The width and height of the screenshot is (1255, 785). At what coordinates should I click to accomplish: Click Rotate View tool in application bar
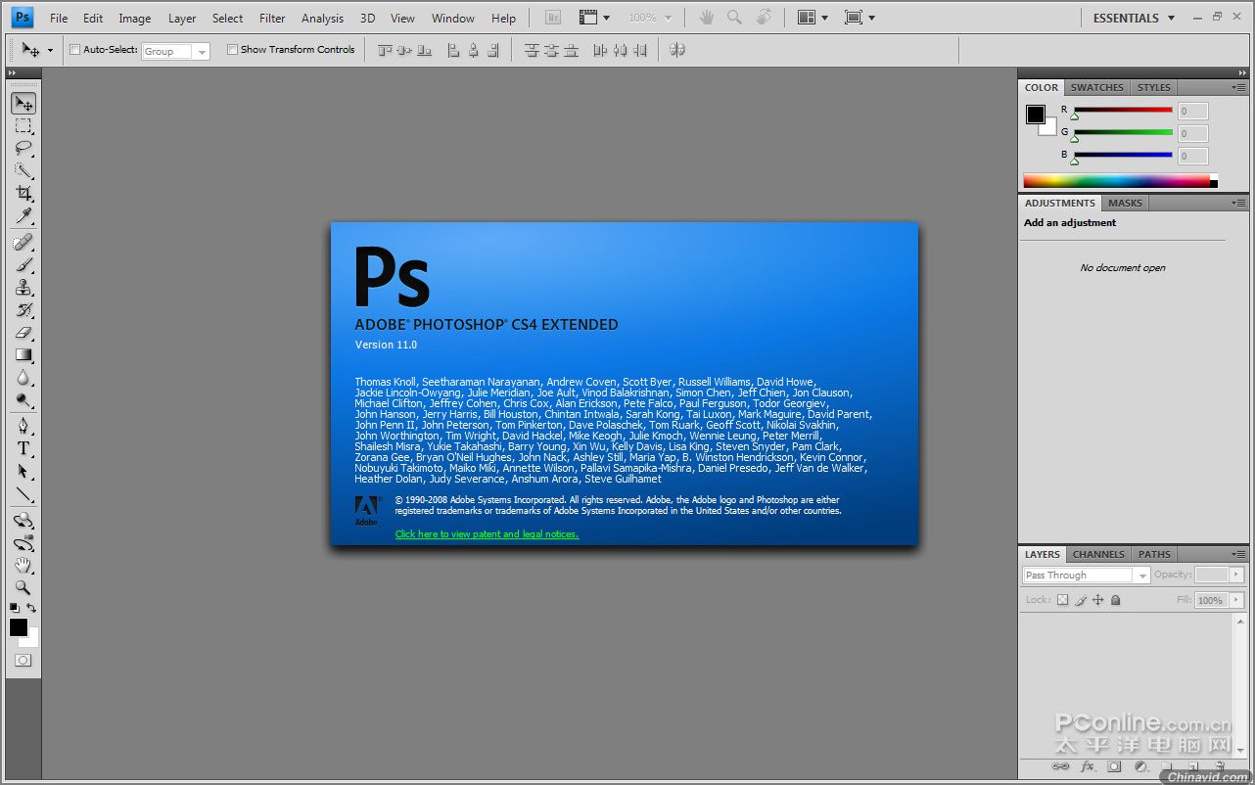coord(764,18)
